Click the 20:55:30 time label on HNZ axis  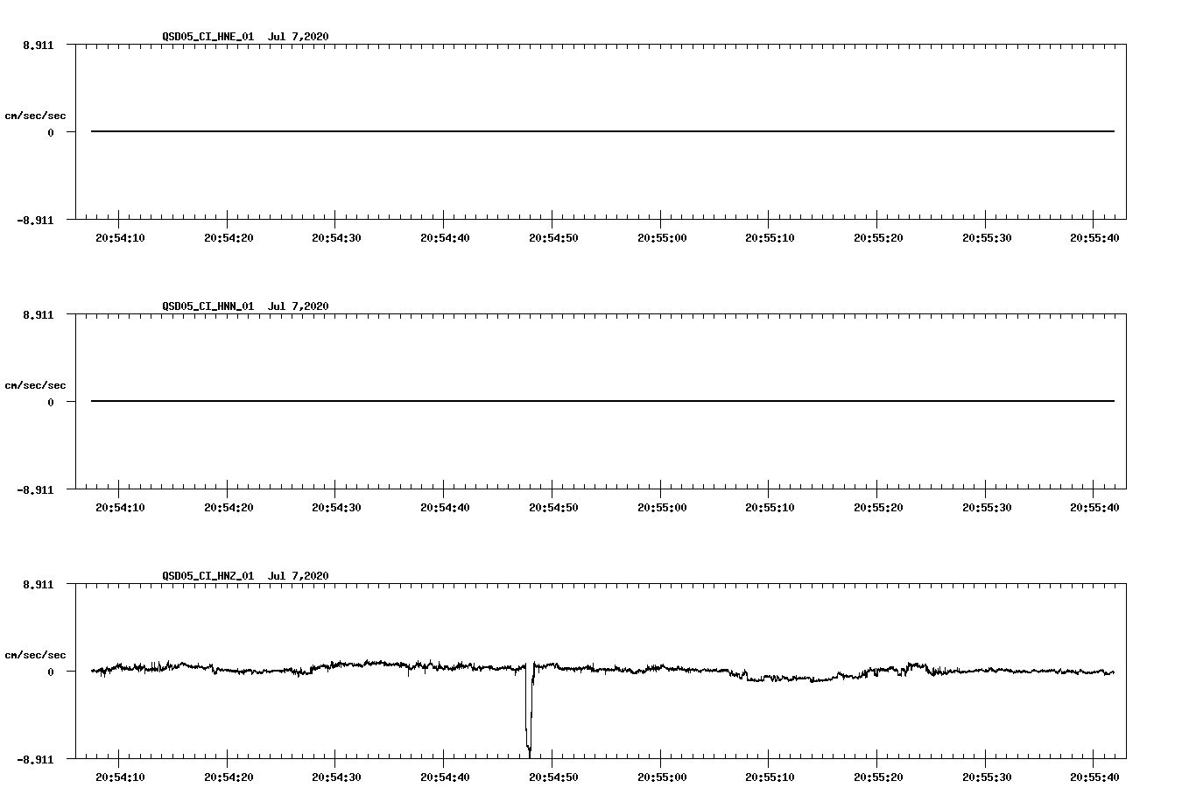tap(987, 777)
